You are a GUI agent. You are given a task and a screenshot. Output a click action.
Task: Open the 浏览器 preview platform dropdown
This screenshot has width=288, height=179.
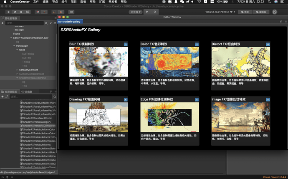(134, 12)
